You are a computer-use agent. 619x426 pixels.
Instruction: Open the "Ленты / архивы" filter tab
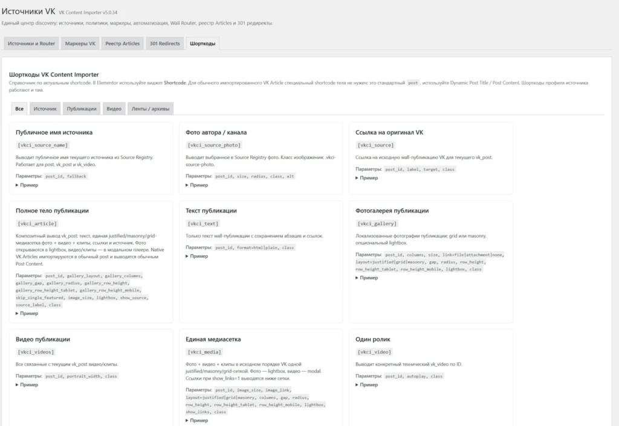coord(151,109)
